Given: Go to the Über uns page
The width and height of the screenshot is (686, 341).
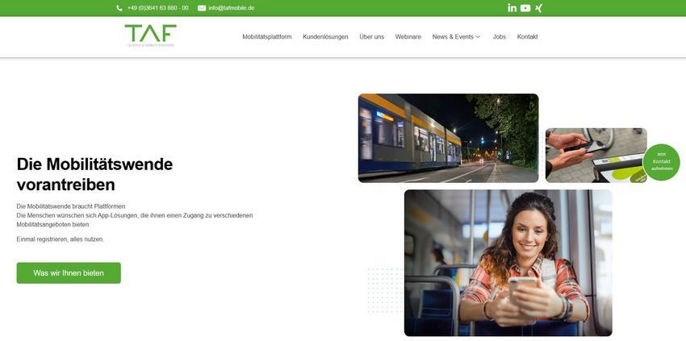Looking at the screenshot, I should tap(372, 37).
